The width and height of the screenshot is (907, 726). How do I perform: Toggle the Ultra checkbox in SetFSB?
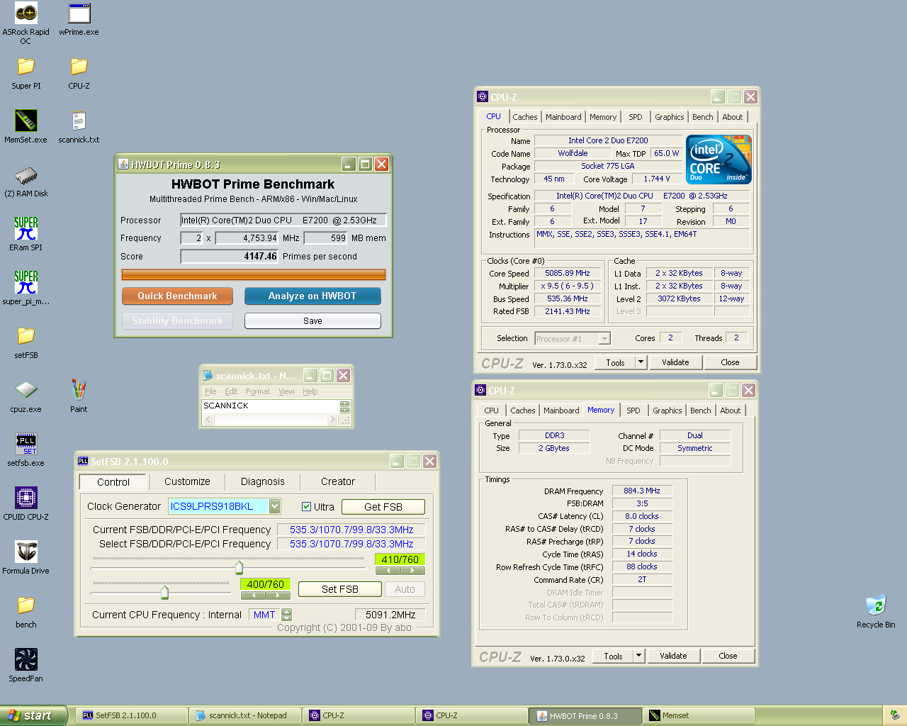pos(307,507)
